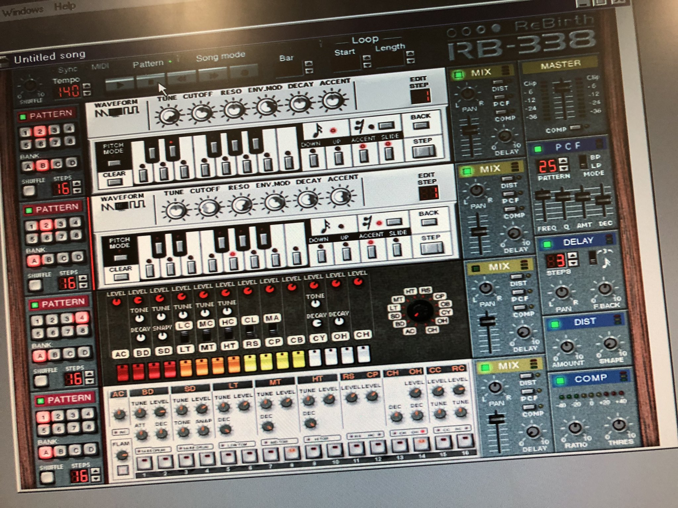Image resolution: width=678 pixels, height=508 pixels.
Task: Click the Stop transport button
Action: coord(150,81)
